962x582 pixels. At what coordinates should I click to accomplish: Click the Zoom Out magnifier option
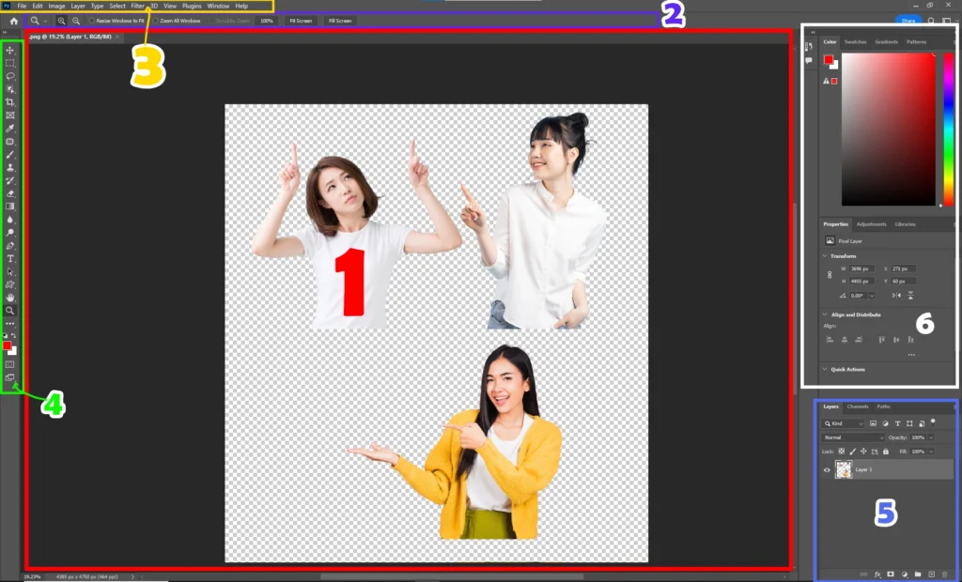click(76, 21)
